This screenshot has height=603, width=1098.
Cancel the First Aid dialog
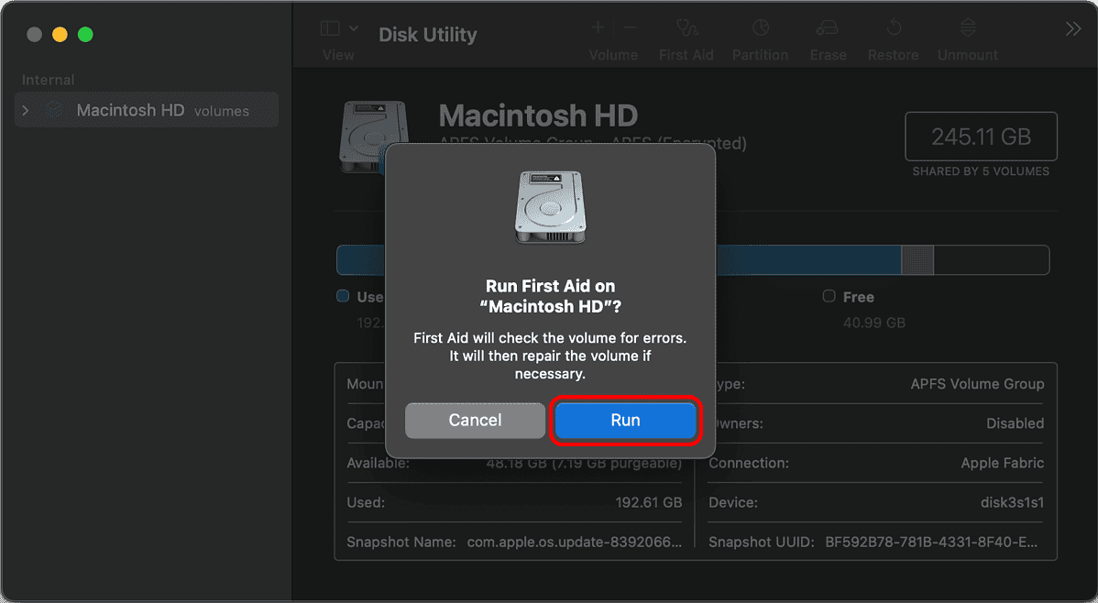[x=475, y=421]
